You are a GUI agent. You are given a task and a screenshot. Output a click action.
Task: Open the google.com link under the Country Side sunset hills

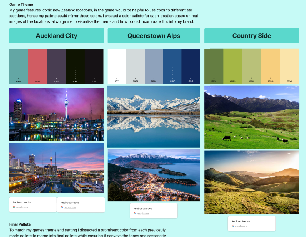click(241, 226)
